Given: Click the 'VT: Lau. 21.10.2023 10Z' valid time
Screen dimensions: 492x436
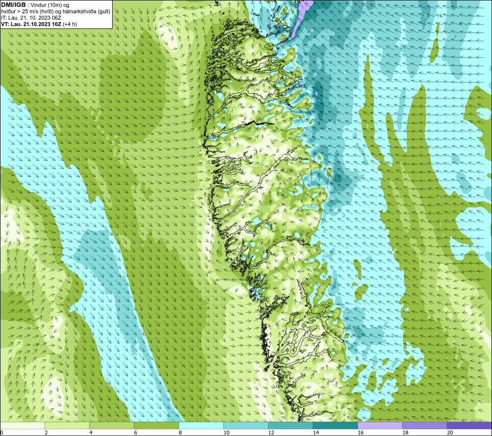Looking at the screenshot, I should [x=31, y=24].
